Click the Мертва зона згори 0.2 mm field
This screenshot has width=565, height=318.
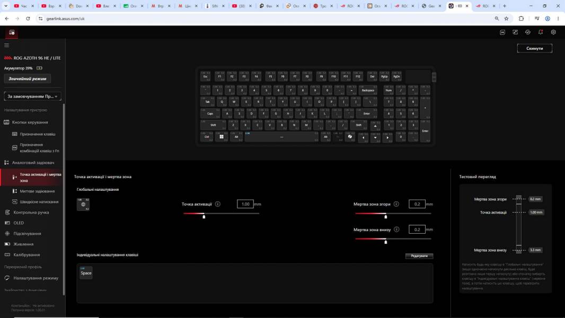tap(417, 204)
